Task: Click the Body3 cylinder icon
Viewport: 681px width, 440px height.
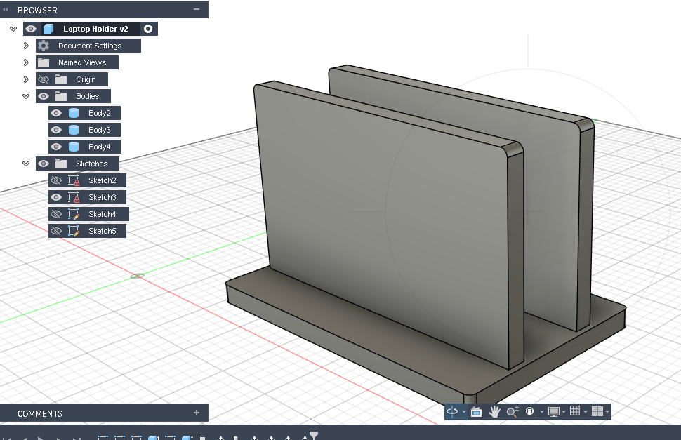Action: point(74,130)
